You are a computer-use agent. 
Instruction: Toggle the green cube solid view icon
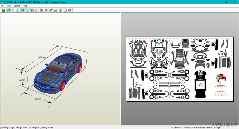[22, 10]
